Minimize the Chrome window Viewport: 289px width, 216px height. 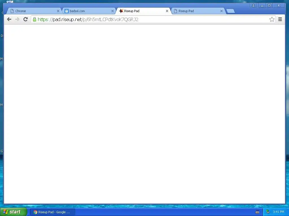[x=262, y=6]
